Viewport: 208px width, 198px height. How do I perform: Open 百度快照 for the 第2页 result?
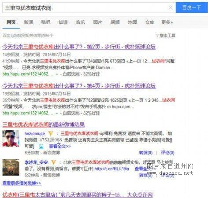click(x=71, y=74)
